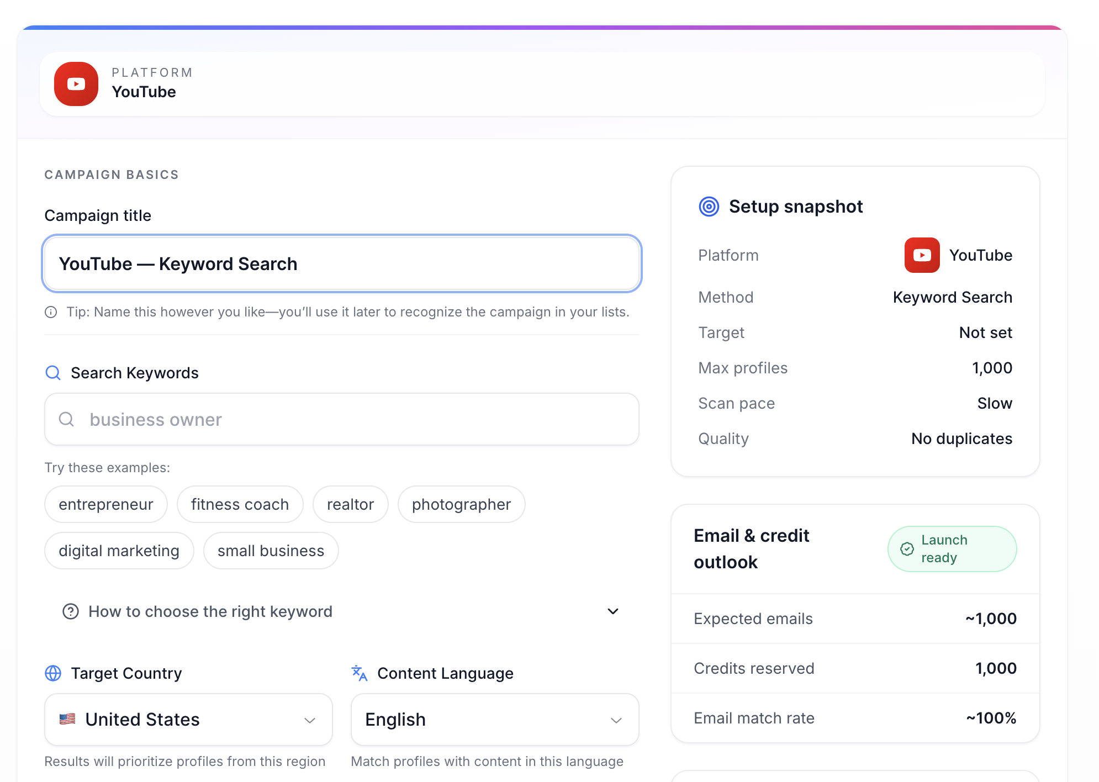1099x782 pixels.
Task: Click the question mark icon before keyword help text
Action: click(70, 611)
